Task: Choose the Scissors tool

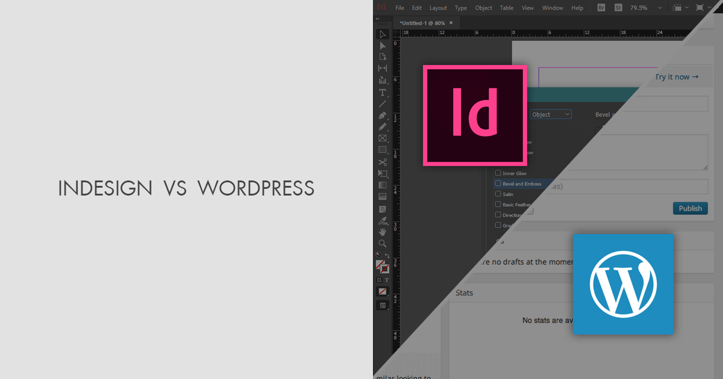Action: coord(383,162)
